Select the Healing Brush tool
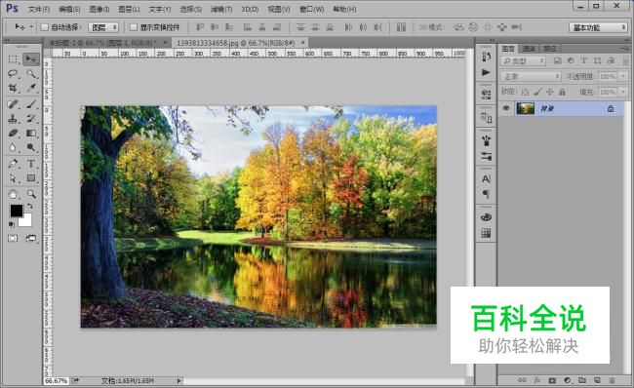634x388 pixels. tap(13, 104)
